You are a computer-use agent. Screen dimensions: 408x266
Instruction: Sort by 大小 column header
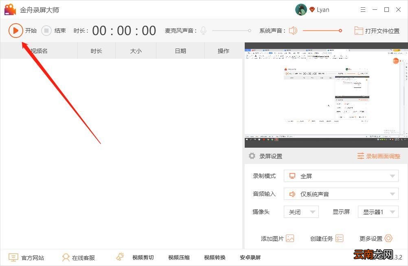pyautogui.click(x=136, y=51)
